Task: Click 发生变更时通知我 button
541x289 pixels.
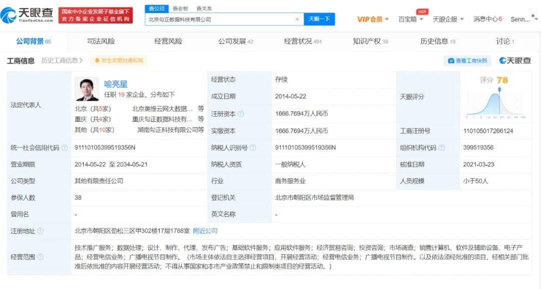Action: 119,61
